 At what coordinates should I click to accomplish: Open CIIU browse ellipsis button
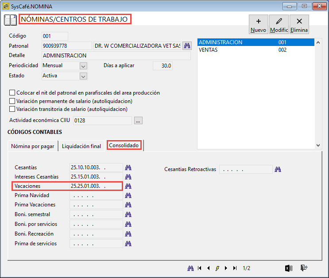pyautogui.click(x=138, y=121)
